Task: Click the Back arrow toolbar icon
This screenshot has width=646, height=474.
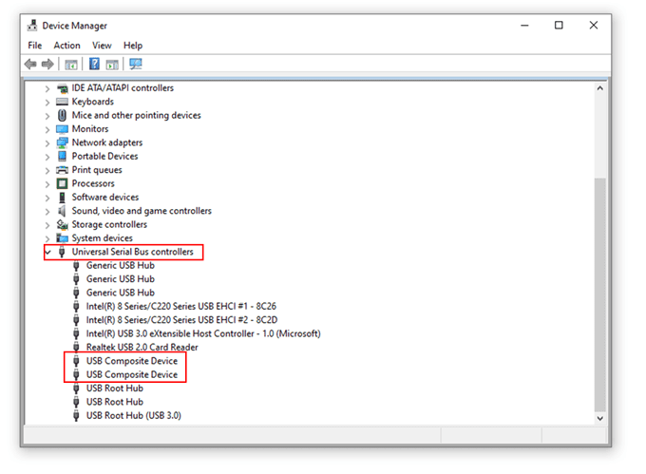Action: 30,64
